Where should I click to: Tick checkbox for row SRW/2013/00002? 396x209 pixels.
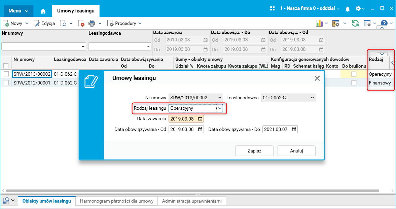[x=6, y=74]
